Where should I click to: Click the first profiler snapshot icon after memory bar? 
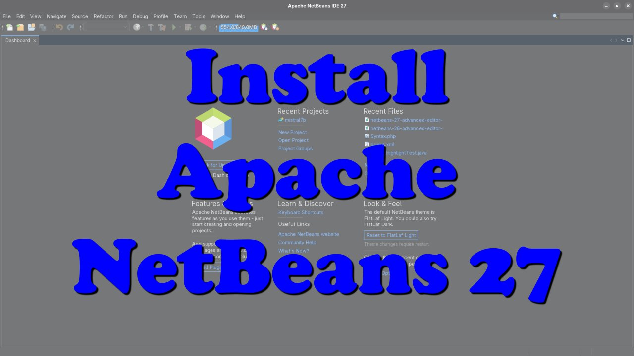(264, 27)
